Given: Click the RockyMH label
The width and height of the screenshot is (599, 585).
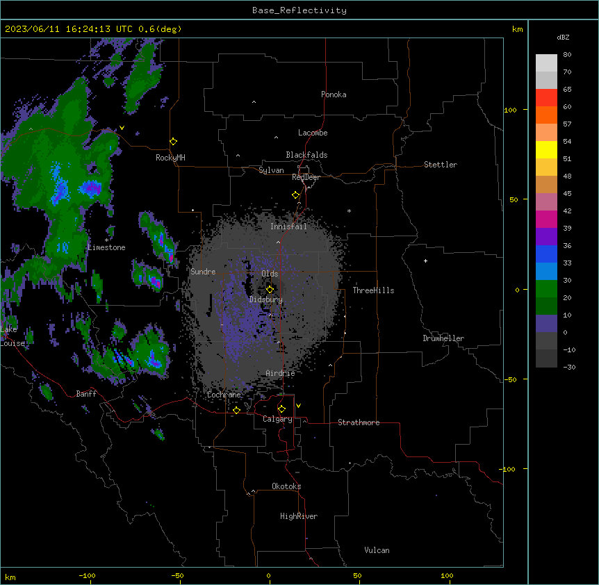Looking at the screenshot, I should point(170,158).
